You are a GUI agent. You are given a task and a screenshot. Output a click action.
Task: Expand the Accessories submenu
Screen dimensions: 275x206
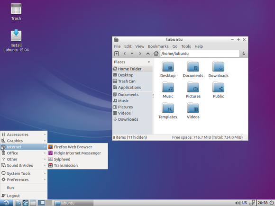pyautogui.click(x=24, y=134)
